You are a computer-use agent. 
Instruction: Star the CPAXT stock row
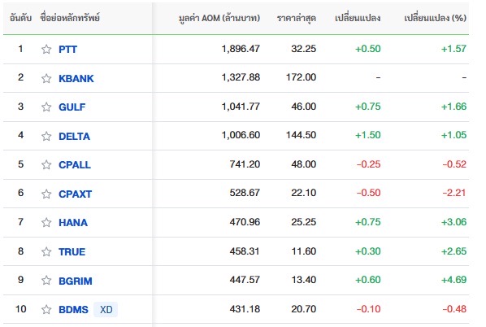[46, 194]
